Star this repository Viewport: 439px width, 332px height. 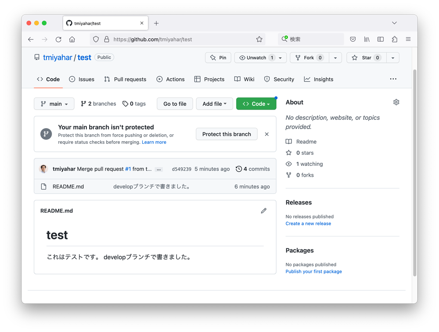tap(367, 57)
